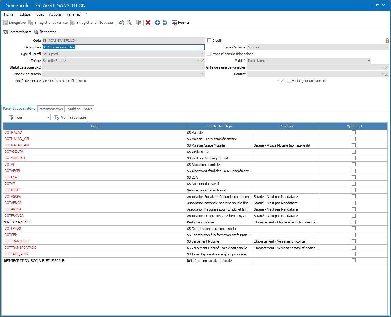This screenshot has height=317, width=391.
Task: Click the duplicate document icon
Action: pos(139,23)
